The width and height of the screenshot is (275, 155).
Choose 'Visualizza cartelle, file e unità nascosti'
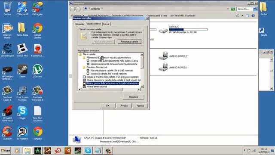point(88,74)
